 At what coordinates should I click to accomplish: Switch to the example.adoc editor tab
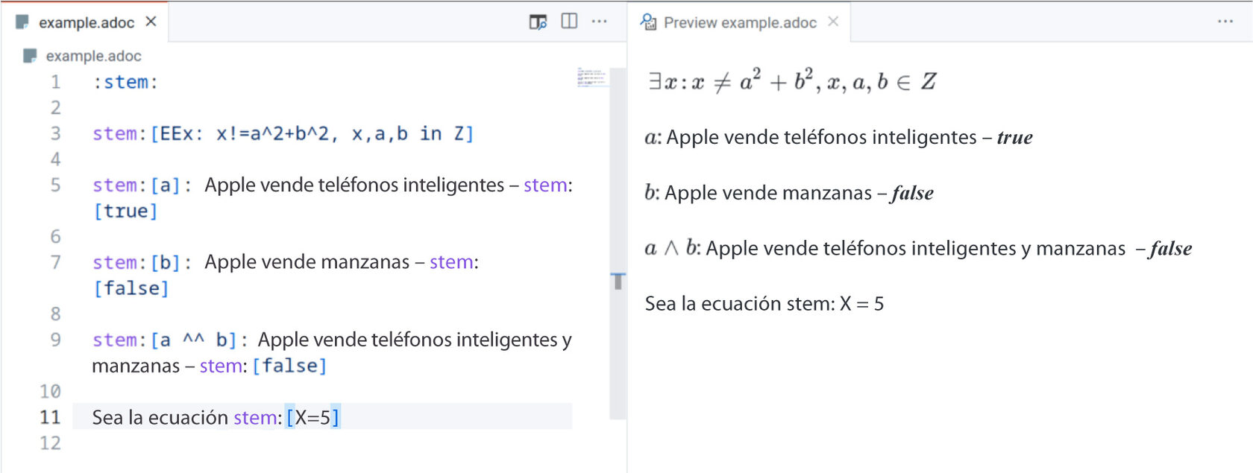click(x=89, y=21)
